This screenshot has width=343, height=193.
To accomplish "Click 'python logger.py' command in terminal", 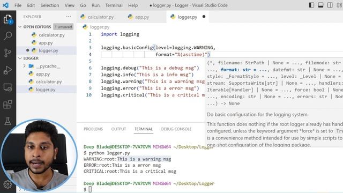I will 109,153.
